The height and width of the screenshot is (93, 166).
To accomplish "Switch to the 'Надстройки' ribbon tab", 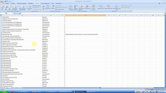I will 59,3.
